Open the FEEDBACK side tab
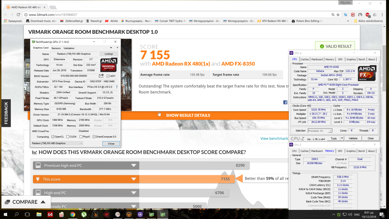 (6, 114)
